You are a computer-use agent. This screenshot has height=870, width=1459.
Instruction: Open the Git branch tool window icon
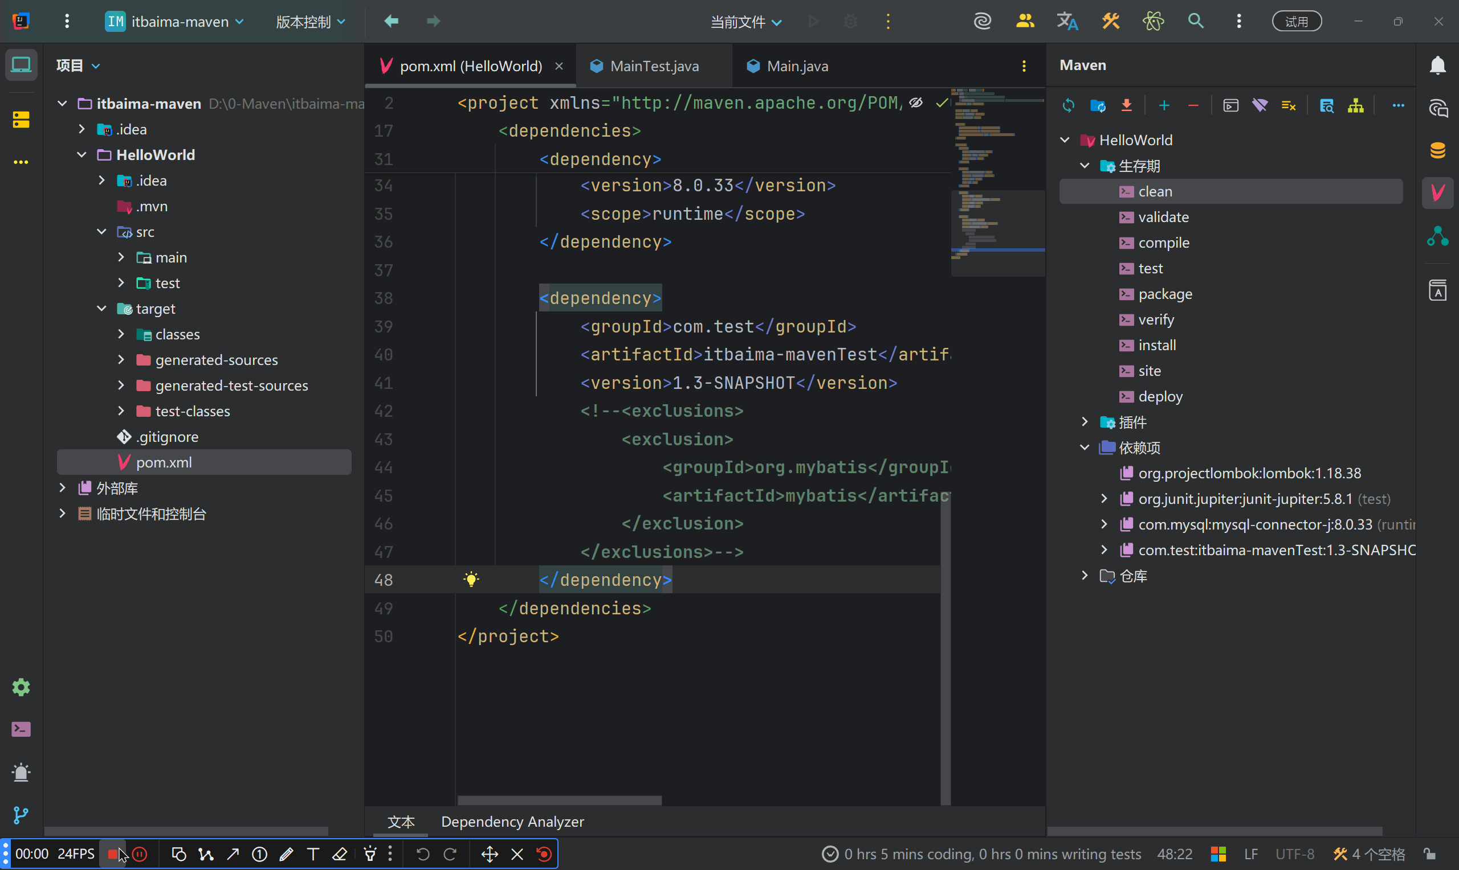21,815
